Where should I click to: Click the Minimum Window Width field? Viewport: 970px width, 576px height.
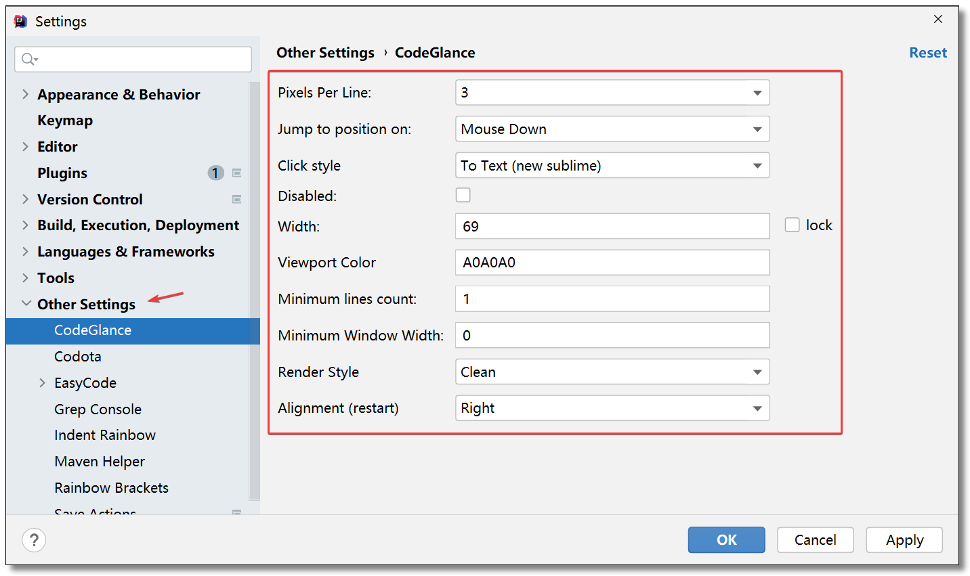click(612, 336)
